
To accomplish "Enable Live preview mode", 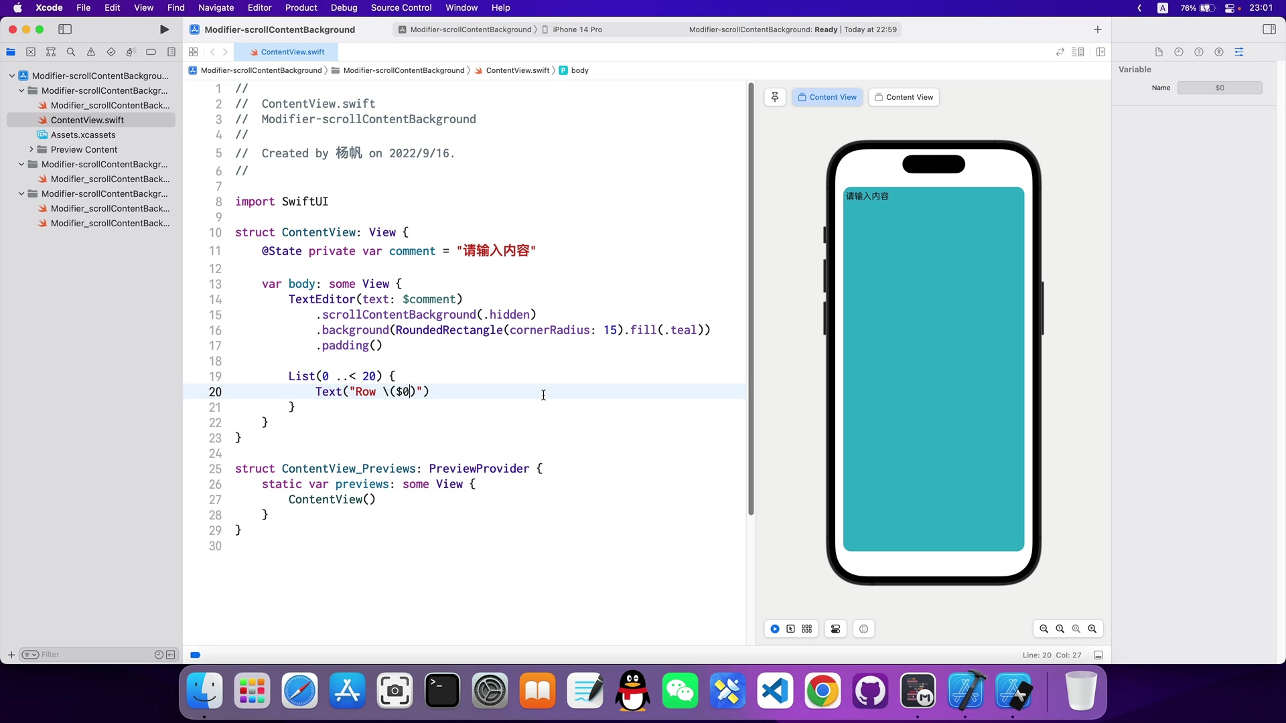I will (x=775, y=629).
